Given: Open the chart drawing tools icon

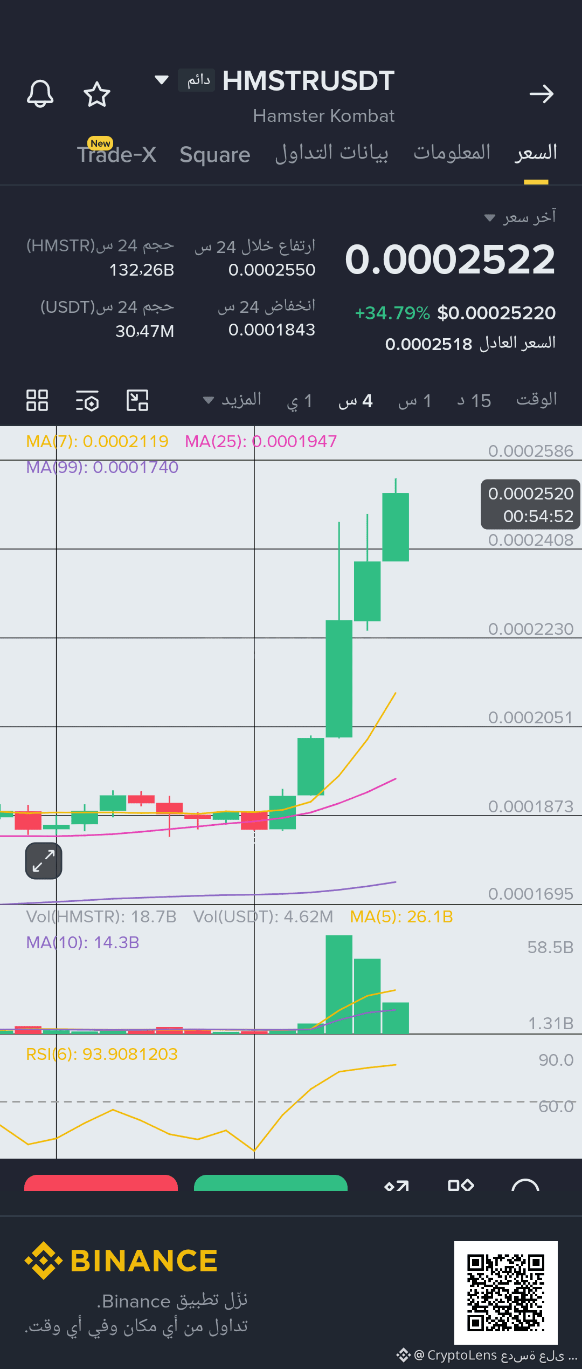Looking at the screenshot, I should click(x=137, y=400).
